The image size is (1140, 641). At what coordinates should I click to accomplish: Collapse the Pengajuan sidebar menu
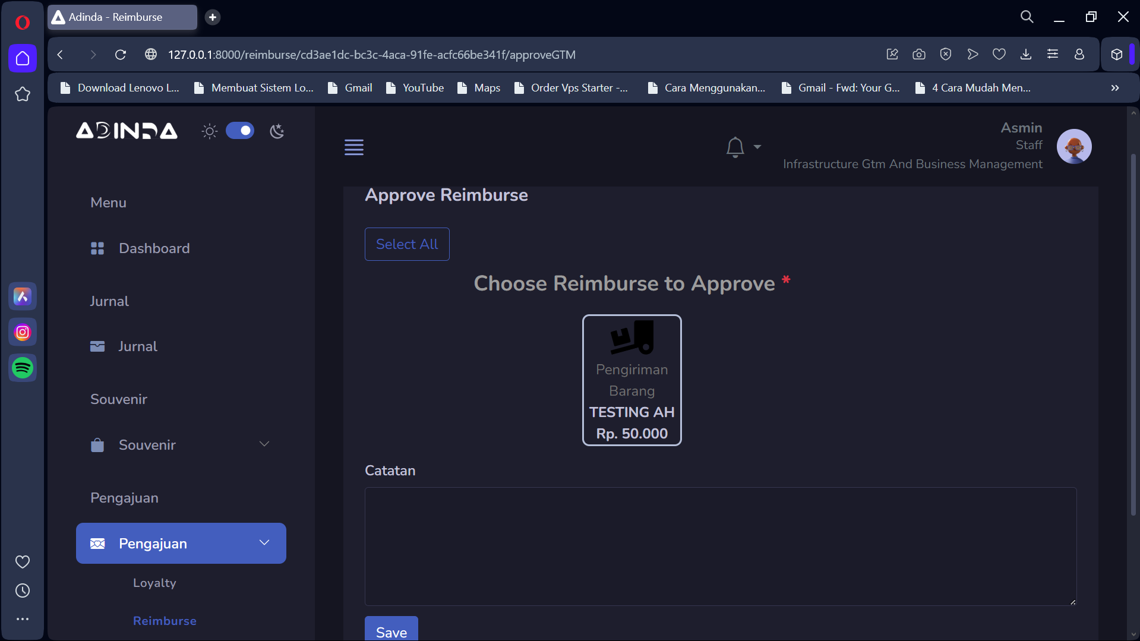point(181,543)
